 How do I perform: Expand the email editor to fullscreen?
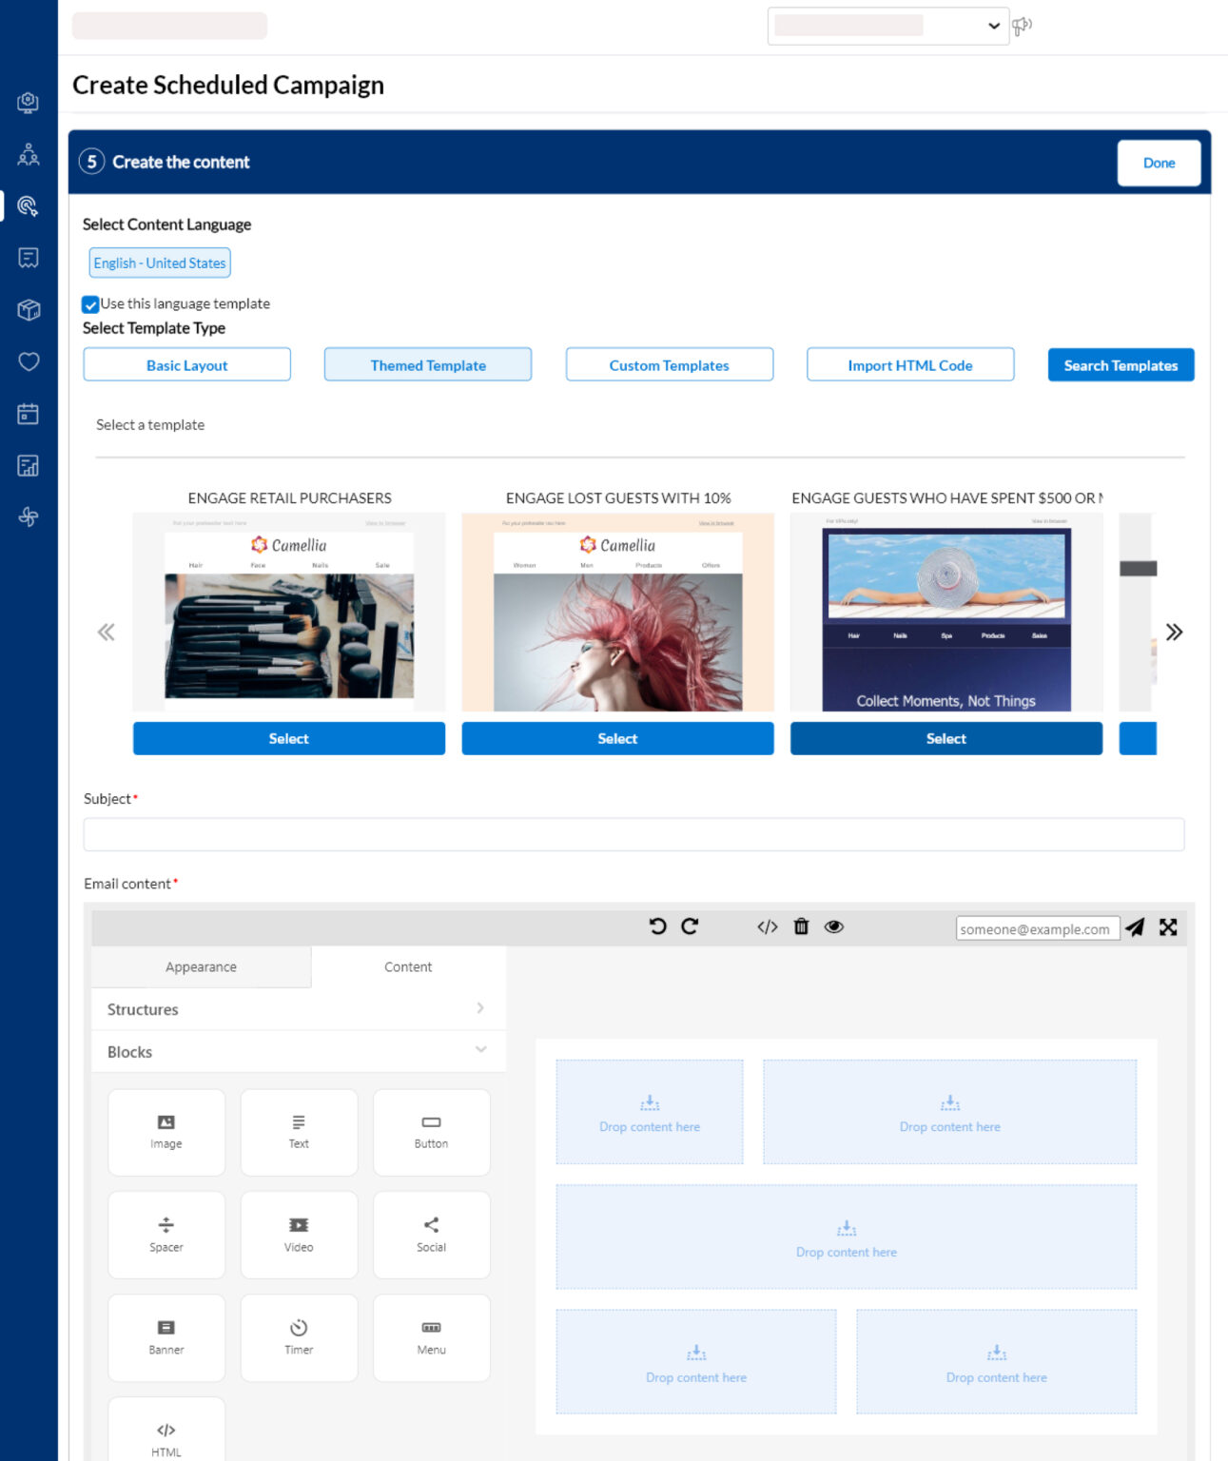pyautogui.click(x=1168, y=926)
